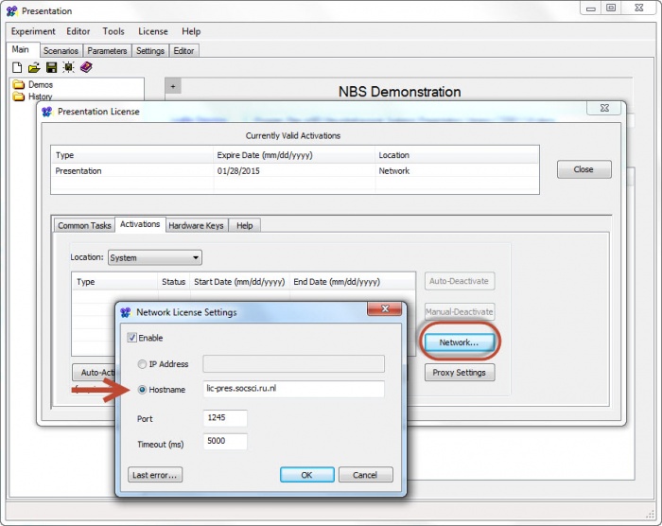Click the Save floppy disk icon
662x526 pixels.
pos(51,67)
